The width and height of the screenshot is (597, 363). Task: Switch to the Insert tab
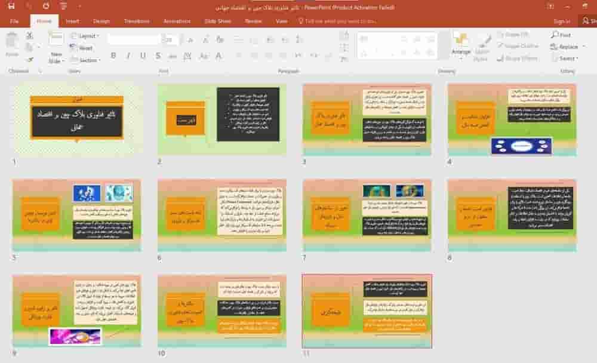point(72,21)
